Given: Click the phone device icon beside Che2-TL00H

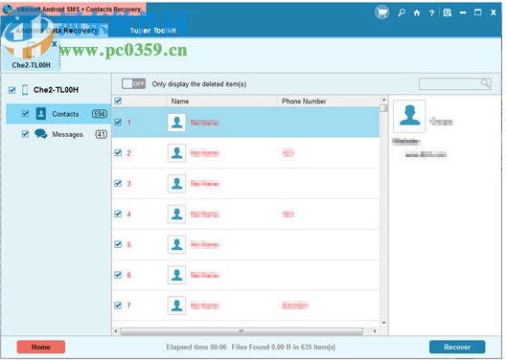Looking at the screenshot, I should 25,90.
